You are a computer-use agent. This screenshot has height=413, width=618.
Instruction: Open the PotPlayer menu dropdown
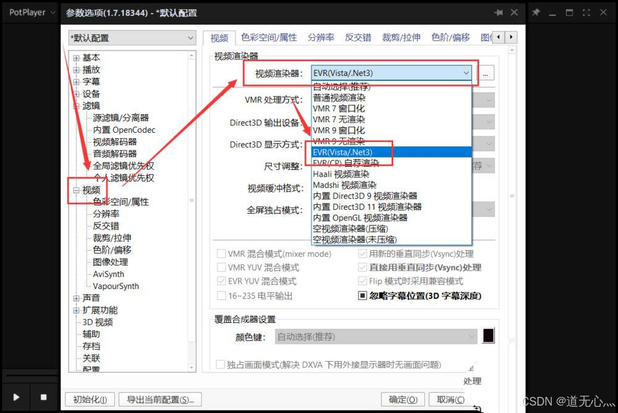[x=32, y=12]
